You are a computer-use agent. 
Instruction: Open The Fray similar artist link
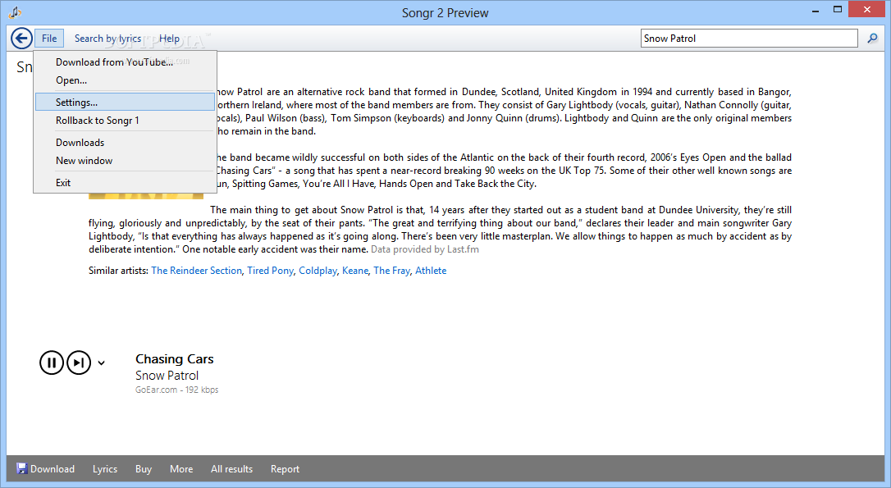[x=391, y=271]
